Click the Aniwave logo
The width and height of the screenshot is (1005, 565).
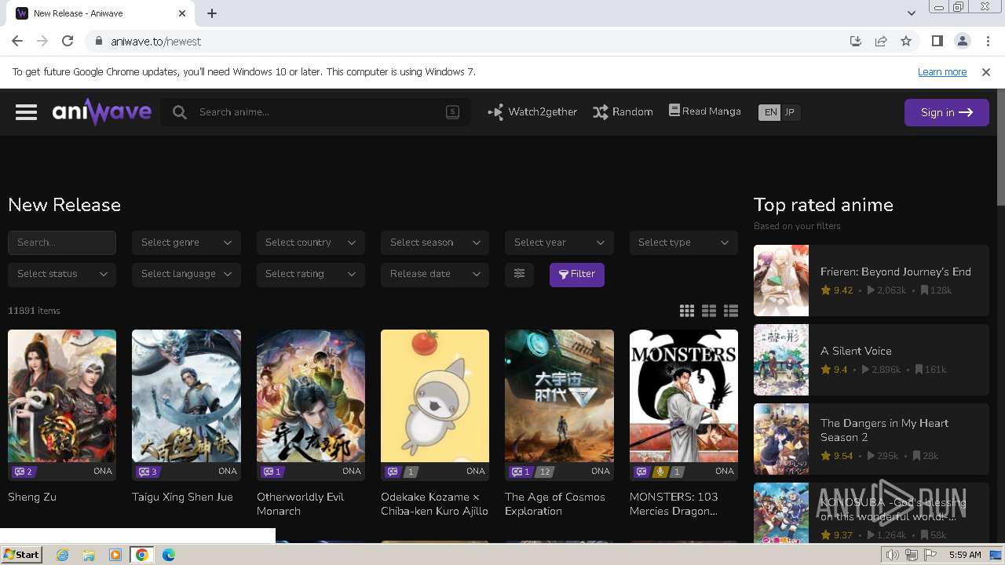click(x=102, y=112)
